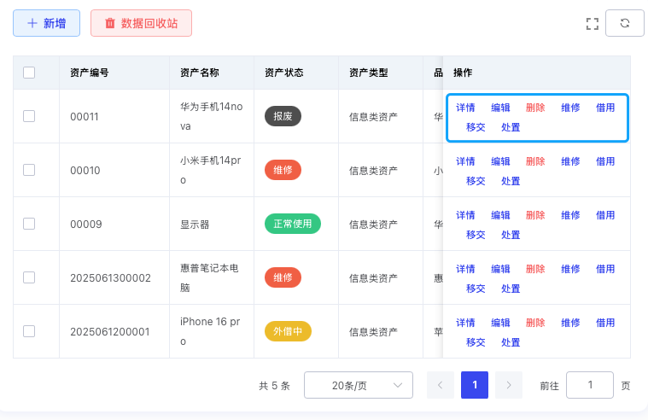Click 维修 for asset 2025061300002

(x=570, y=269)
